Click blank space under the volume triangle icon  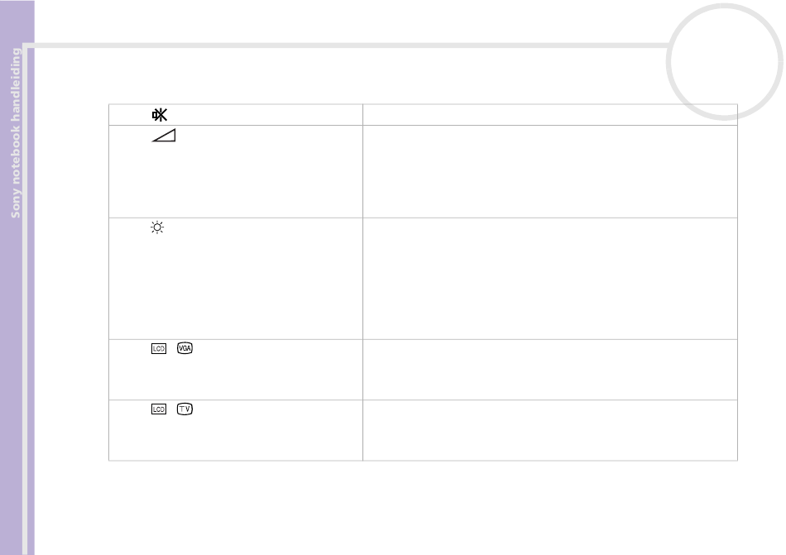[236, 180]
